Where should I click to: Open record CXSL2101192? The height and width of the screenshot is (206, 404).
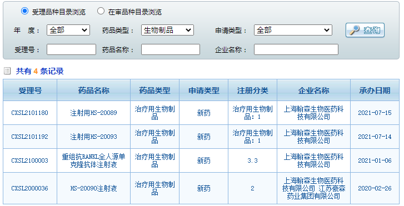tap(30, 137)
